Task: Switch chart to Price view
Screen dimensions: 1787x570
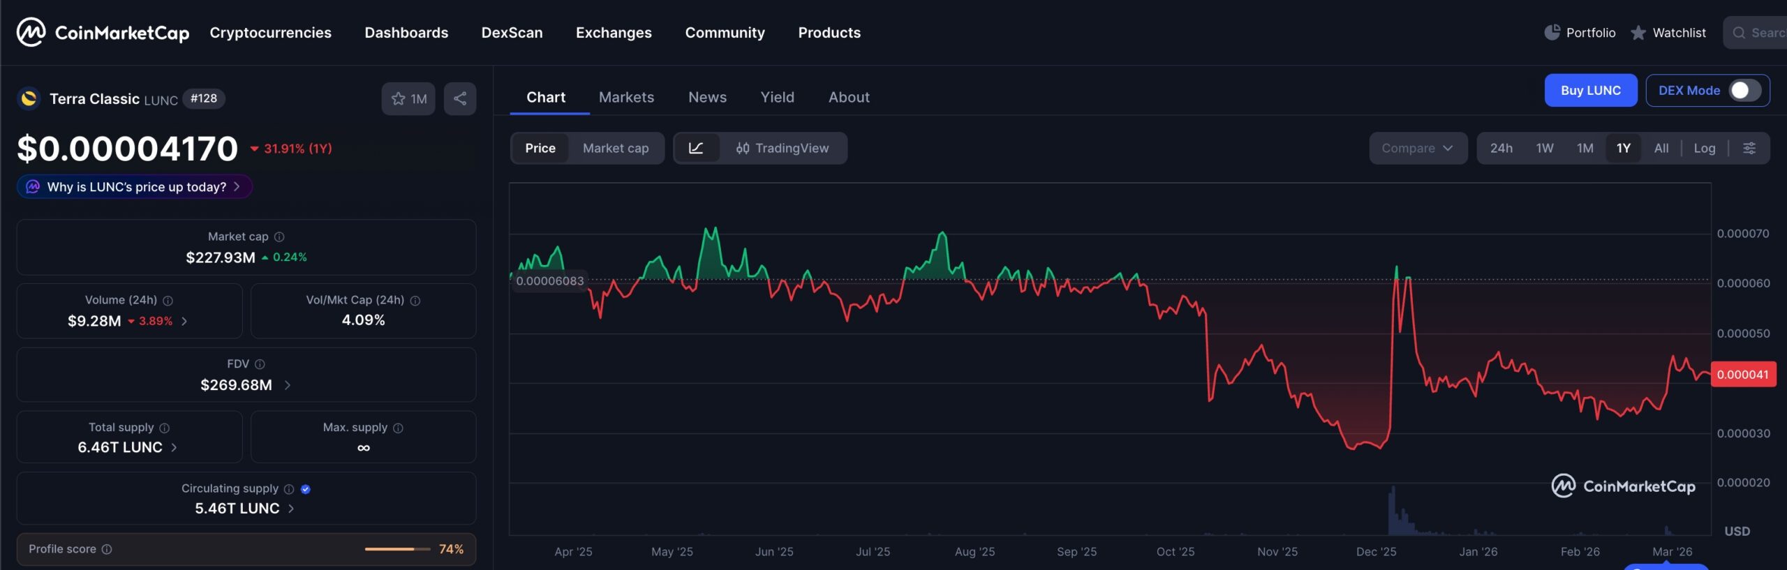Action: 540,148
